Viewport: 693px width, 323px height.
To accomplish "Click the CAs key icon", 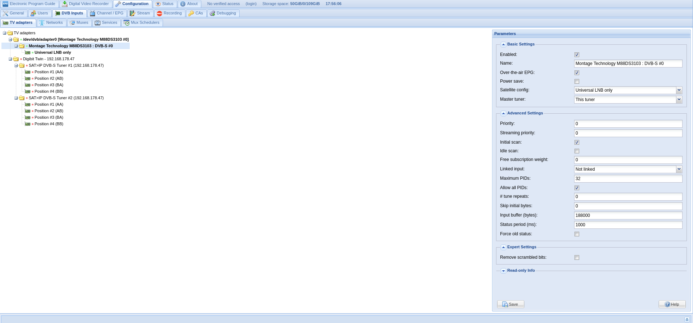I will click(191, 13).
